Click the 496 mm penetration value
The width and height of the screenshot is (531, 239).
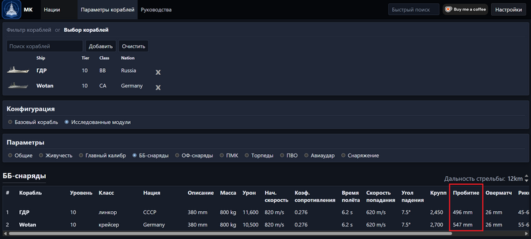[462, 213]
